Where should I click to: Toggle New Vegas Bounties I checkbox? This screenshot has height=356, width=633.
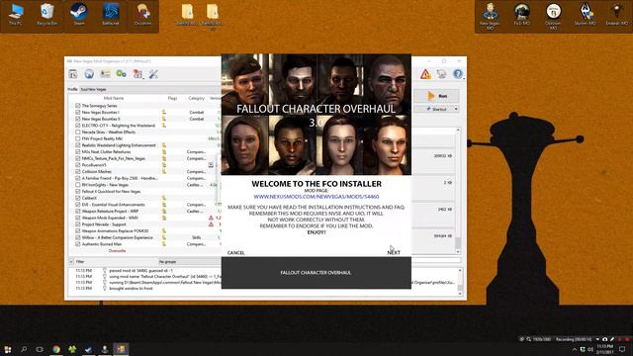pos(77,112)
